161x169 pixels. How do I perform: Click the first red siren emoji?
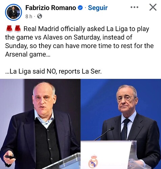click(x=9, y=29)
